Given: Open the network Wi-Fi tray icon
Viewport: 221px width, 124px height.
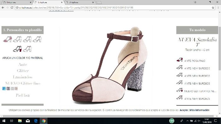Looking at the screenshot, I should (195, 121).
